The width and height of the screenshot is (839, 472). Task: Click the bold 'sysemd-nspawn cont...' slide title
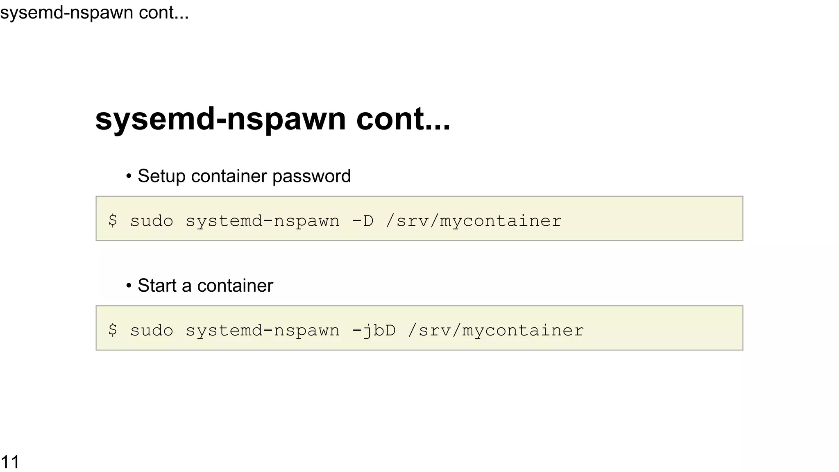click(272, 119)
